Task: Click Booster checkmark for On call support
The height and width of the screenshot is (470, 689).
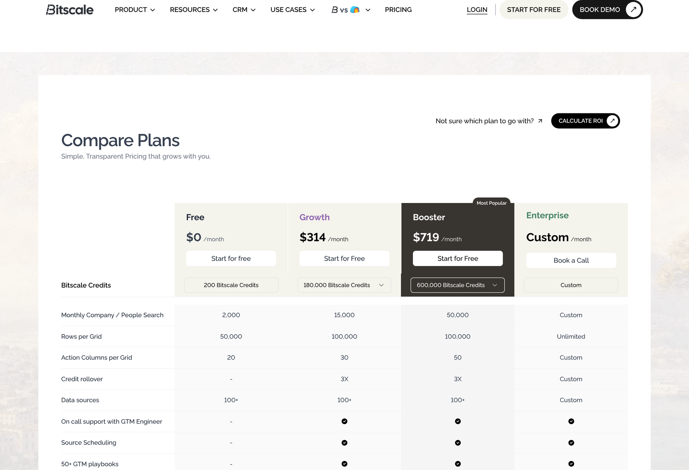Action: click(x=458, y=421)
